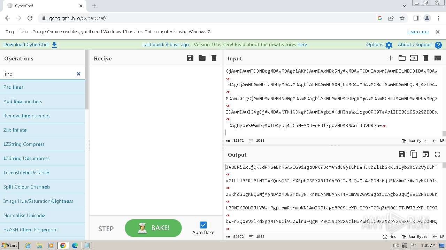Open the Options link

pyautogui.click(x=375, y=44)
